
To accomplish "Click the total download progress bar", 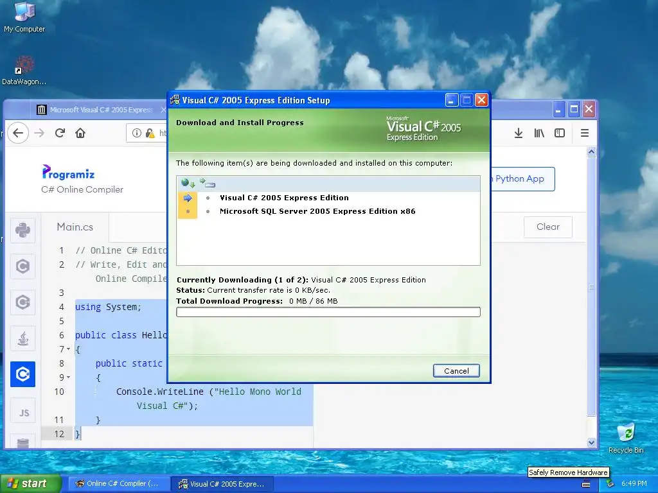I will 328,312.
